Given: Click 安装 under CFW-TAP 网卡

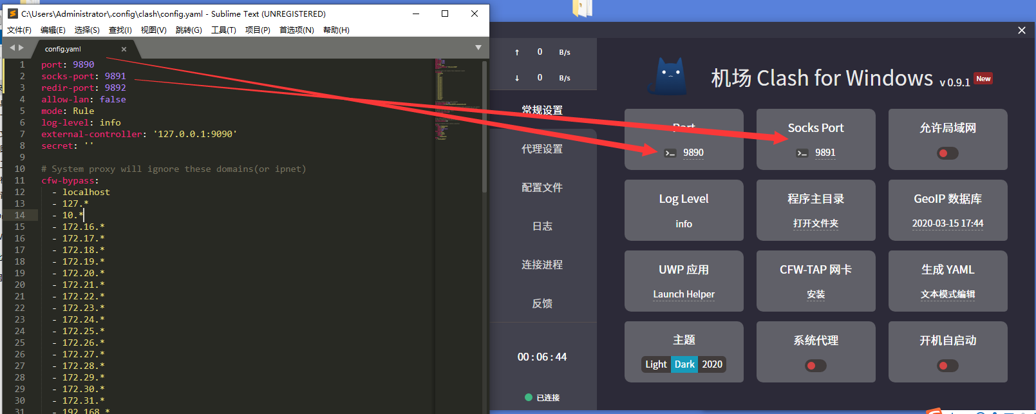Looking at the screenshot, I should (x=816, y=294).
